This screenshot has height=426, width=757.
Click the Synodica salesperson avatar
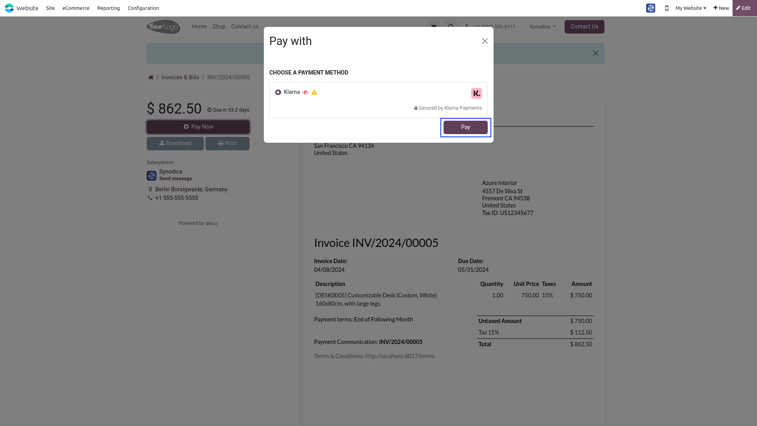click(151, 176)
